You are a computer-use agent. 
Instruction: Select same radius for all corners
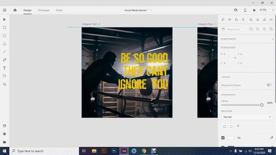pos(225,126)
